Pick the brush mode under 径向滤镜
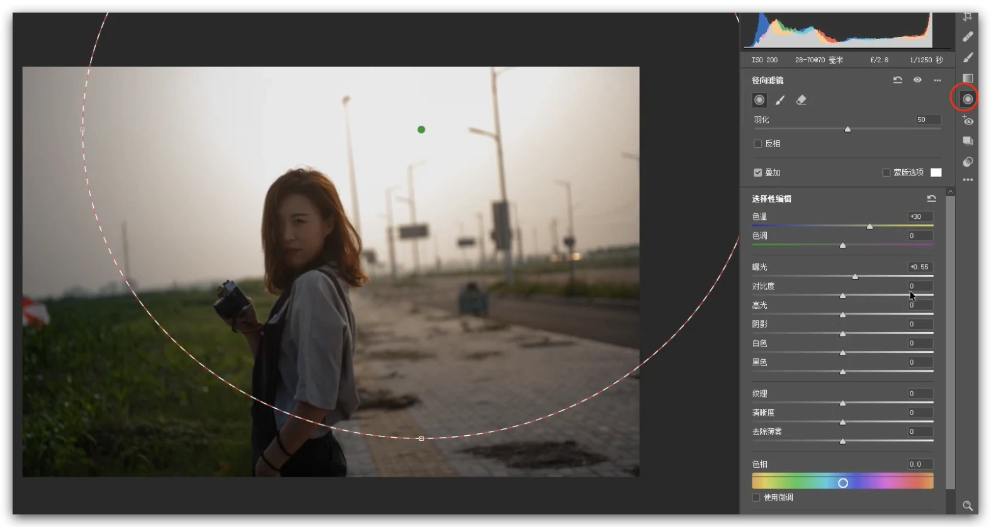 (780, 100)
